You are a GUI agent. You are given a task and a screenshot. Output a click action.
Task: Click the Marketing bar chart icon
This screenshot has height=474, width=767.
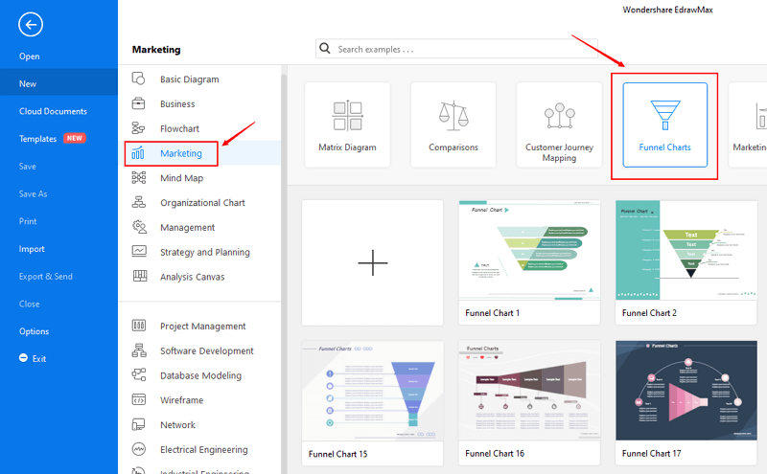pos(138,153)
